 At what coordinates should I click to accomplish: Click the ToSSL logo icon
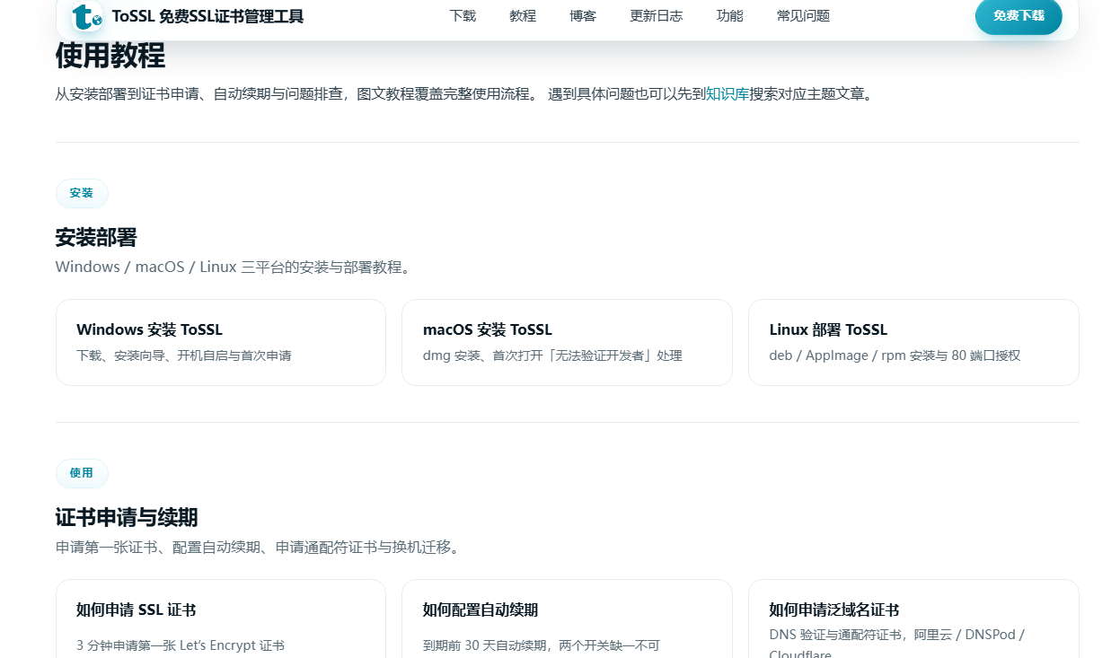pyautogui.click(x=86, y=16)
